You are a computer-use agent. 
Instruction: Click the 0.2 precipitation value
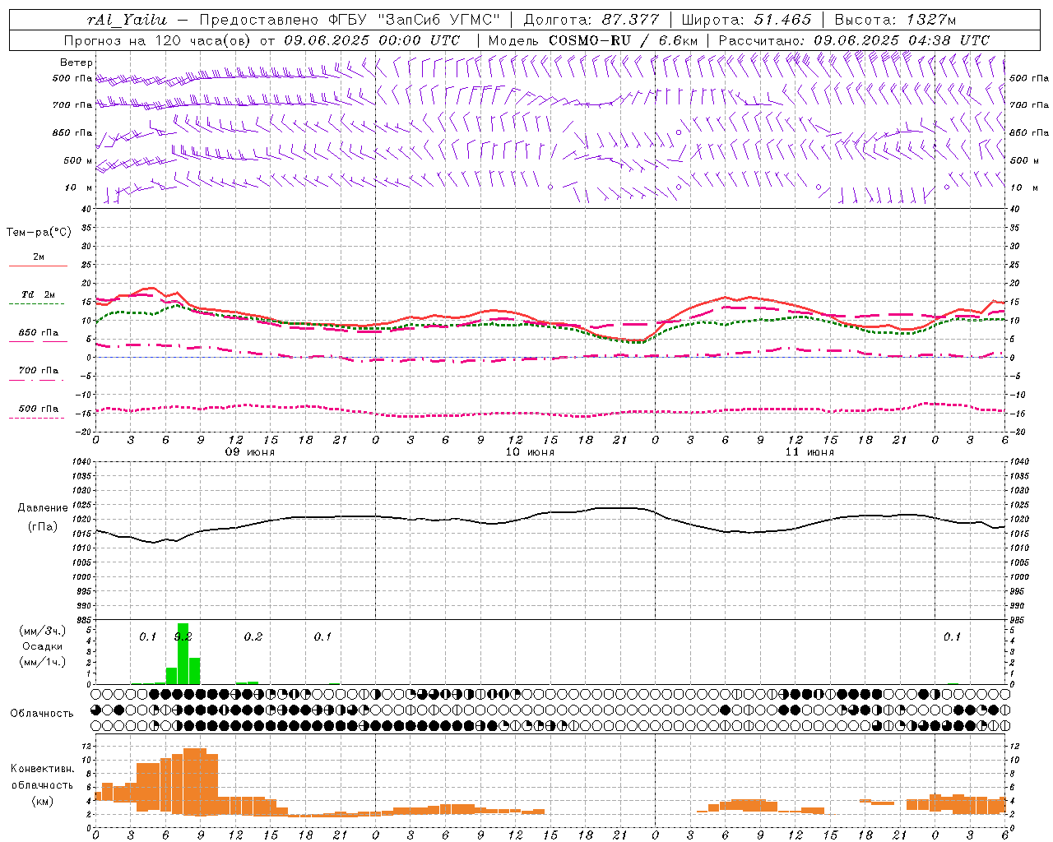point(253,636)
